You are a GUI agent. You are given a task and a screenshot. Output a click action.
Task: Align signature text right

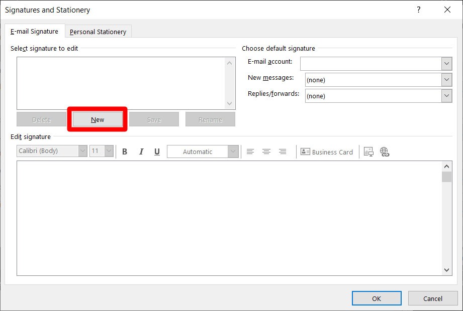click(283, 151)
